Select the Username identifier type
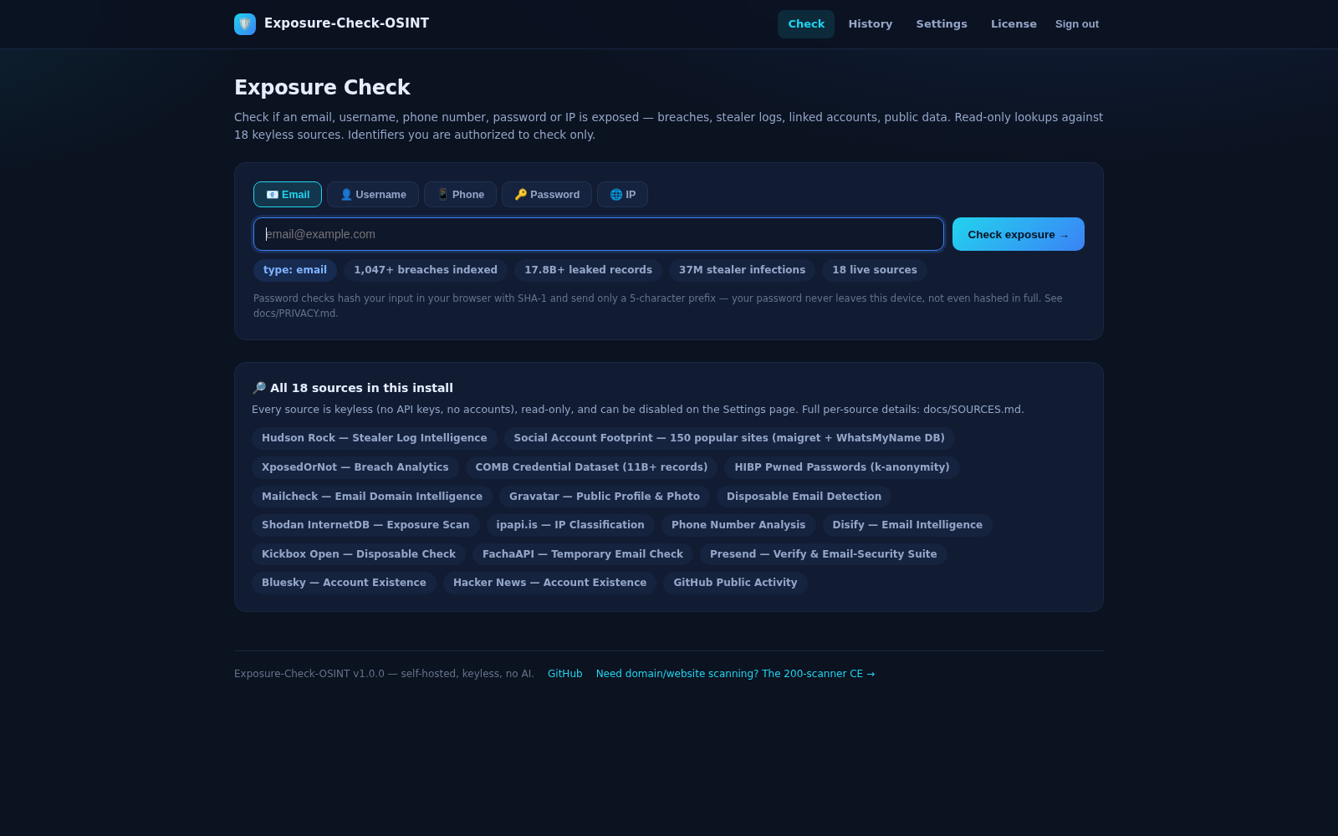 pyautogui.click(x=373, y=194)
